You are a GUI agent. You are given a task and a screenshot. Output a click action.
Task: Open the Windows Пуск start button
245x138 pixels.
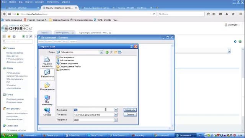9,135
